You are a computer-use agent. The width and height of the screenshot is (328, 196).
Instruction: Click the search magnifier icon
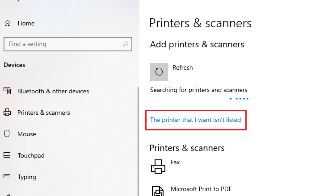pos(126,44)
